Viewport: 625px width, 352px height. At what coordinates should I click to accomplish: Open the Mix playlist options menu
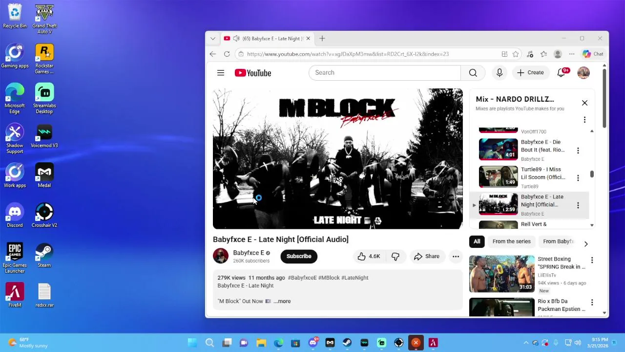584,120
